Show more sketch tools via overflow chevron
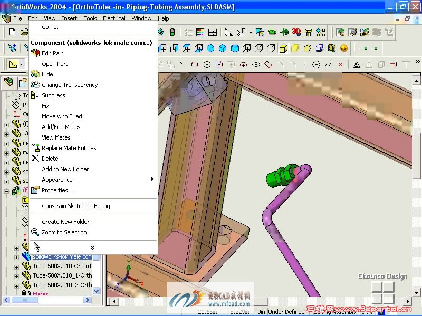 coord(417,61)
